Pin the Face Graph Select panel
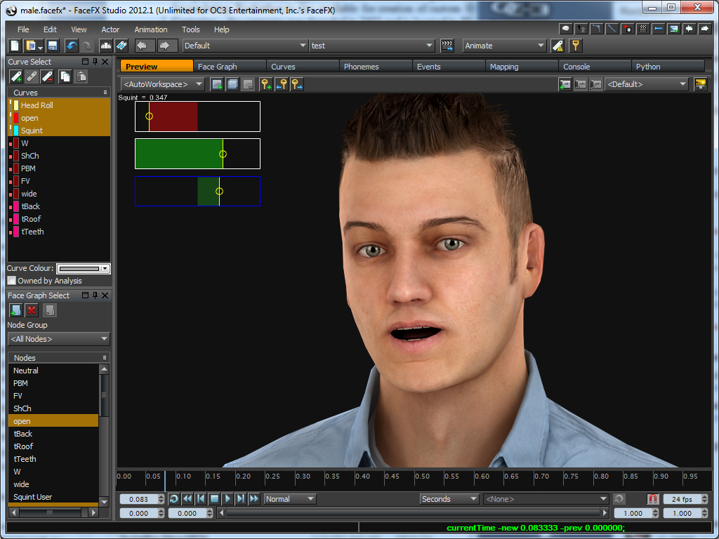The height and width of the screenshot is (539, 719). click(x=95, y=295)
